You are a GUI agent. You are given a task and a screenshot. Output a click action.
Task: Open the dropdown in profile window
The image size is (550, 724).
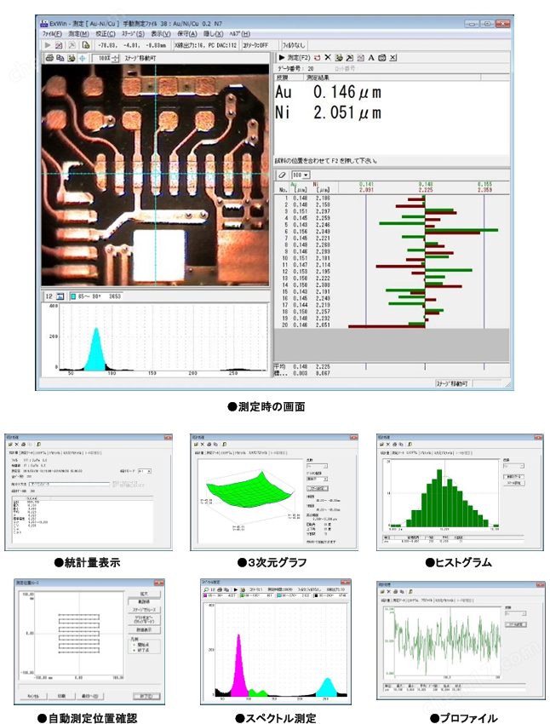coord(515,613)
